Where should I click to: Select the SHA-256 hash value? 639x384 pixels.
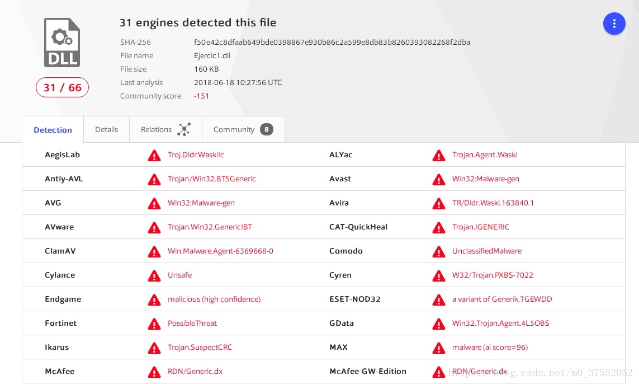pos(332,42)
